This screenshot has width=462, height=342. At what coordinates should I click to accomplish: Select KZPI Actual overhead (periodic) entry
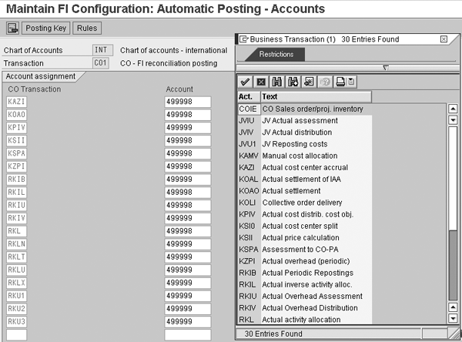pyautogui.click(x=305, y=261)
